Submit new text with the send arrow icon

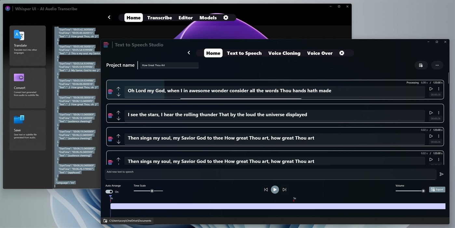tap(442, 174)
